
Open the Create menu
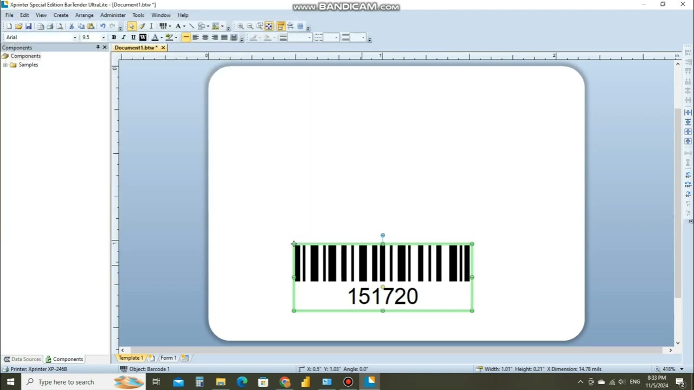coord(61,15)
